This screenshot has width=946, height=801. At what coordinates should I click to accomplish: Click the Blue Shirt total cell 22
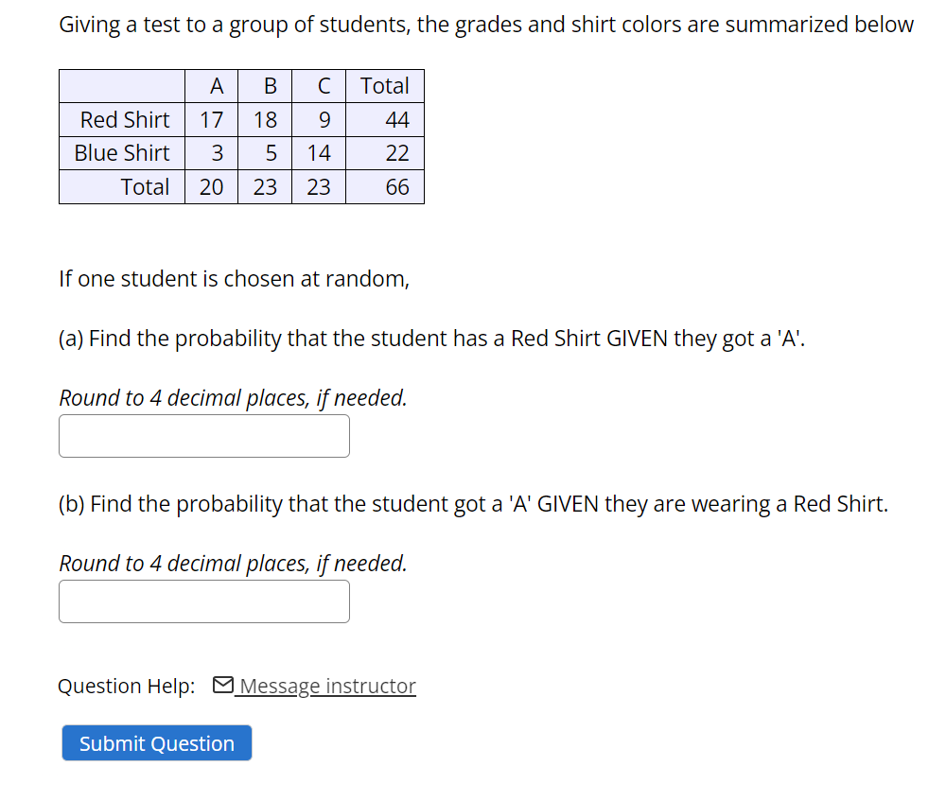385,153
